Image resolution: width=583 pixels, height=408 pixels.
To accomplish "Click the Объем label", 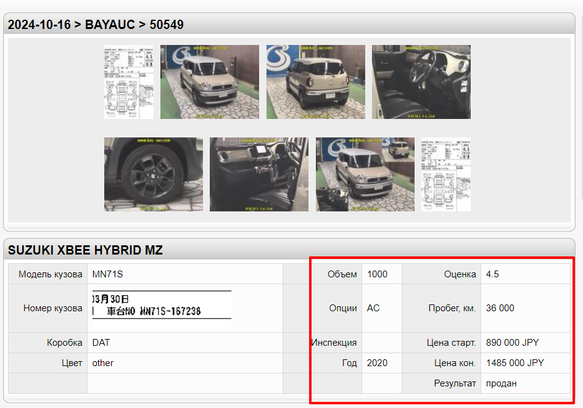I will click(342, 274).
